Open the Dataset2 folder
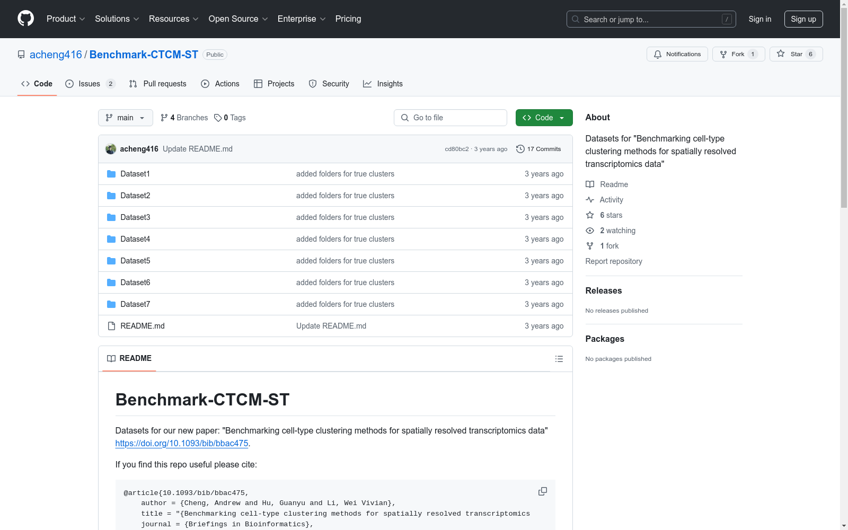This screenshot has height=530, width=848. [135, 196]
